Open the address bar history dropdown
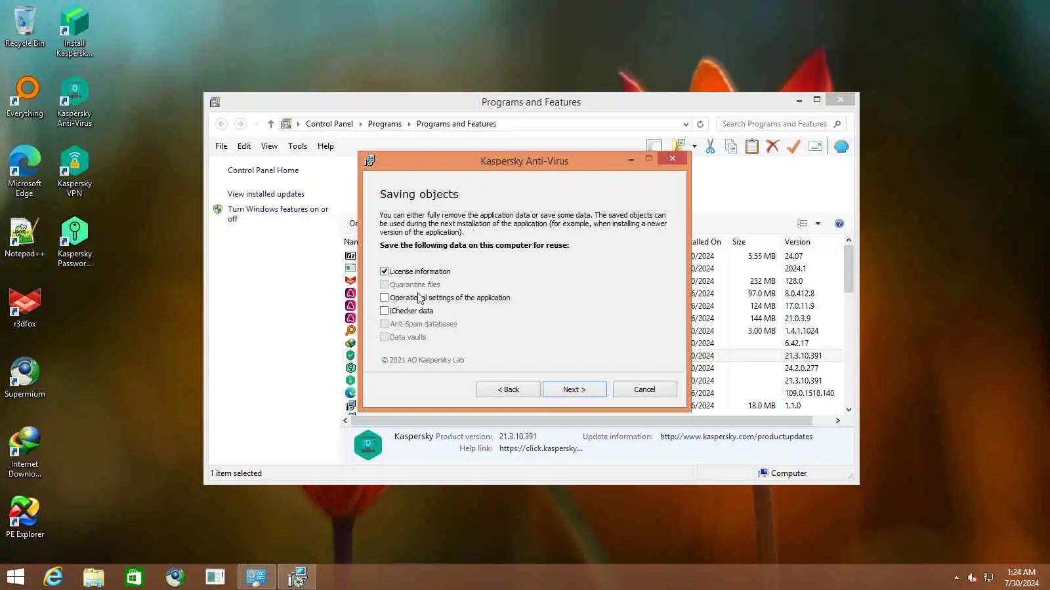 686,124
